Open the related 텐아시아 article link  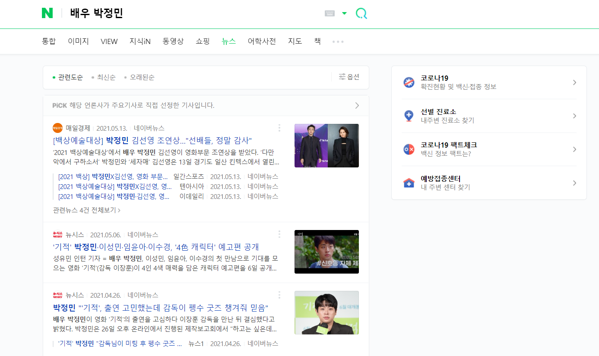[115, 186]
